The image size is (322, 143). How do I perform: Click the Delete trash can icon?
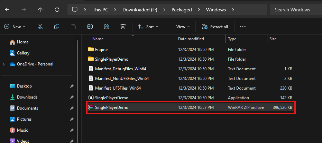123,27
